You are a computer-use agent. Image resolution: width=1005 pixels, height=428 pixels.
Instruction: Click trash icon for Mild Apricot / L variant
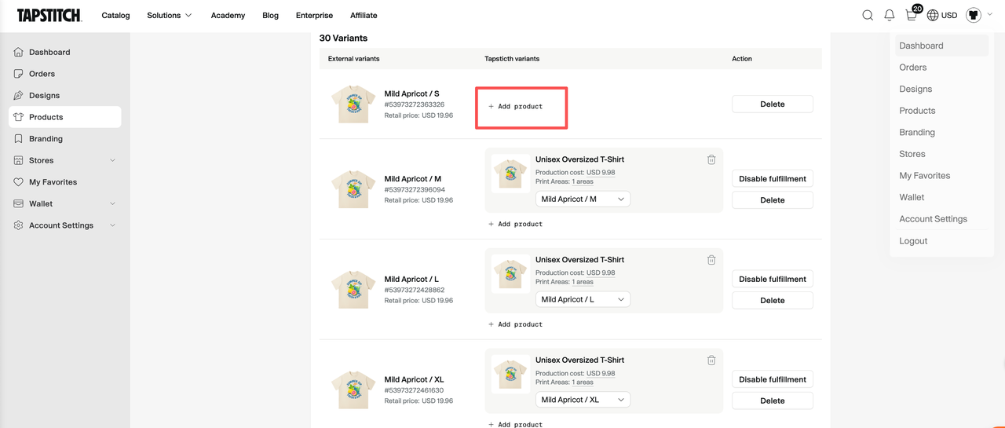click(711, 260)
